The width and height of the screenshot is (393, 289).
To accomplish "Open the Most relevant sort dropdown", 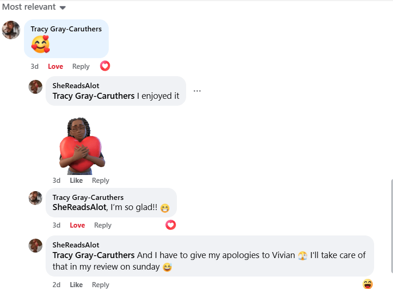I will point(34,7).
